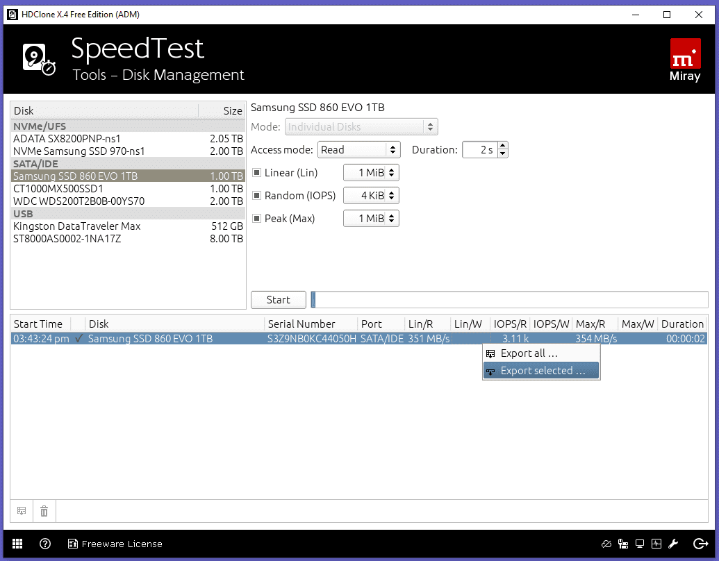The width and height of the screenshot is (719, 561).
Task: Click the Duration 2 s field
Action: [480, 150]
